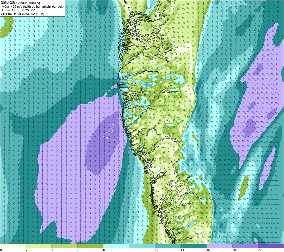The image size is (284, 252).
Task: Click the legend scale label '10'
Action: (x=131, y=250)
